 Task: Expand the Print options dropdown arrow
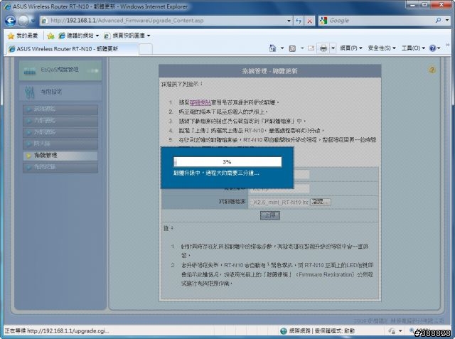pos(333,48)
